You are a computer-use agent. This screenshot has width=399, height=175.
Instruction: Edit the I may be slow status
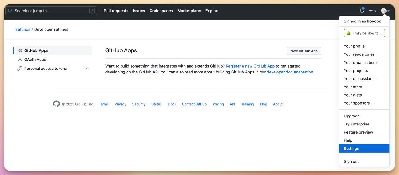click(x=364, y=33)
